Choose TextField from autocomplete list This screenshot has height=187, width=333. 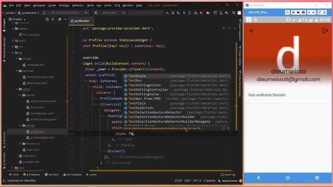point(176,103)
